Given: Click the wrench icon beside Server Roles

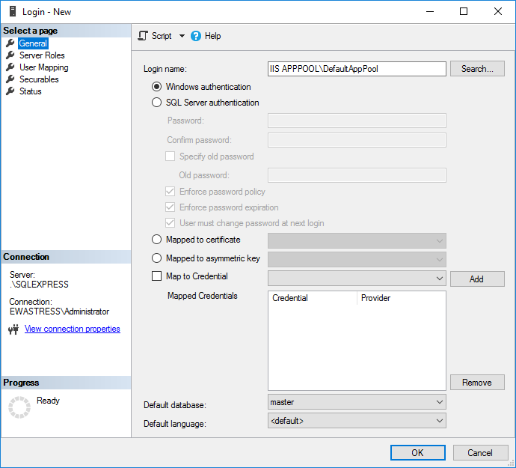Looking at the screenshot, I should tap(10, 55).
